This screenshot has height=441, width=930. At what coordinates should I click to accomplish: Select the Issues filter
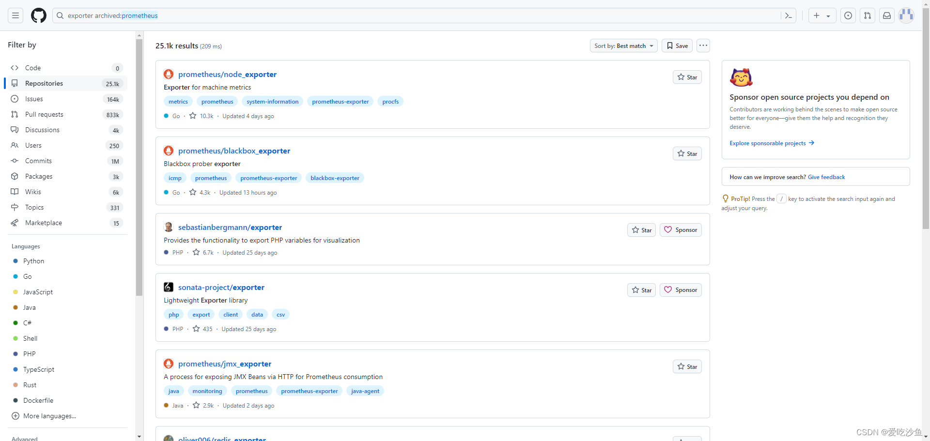pos(67,99)
